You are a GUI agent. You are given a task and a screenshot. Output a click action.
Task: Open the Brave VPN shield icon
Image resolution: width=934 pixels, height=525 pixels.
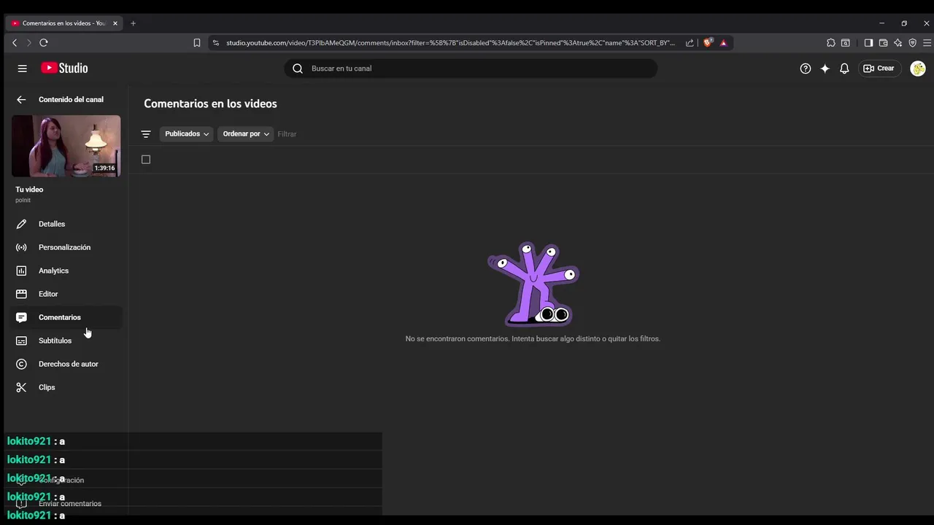click(912, 43)
